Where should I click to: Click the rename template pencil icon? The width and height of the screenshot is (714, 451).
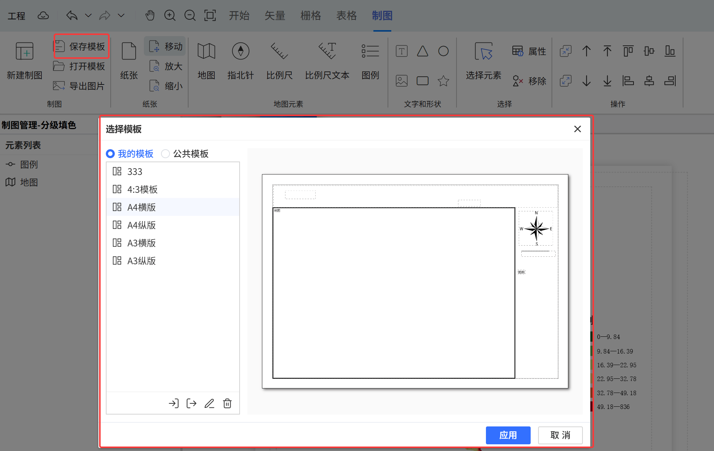209,403
